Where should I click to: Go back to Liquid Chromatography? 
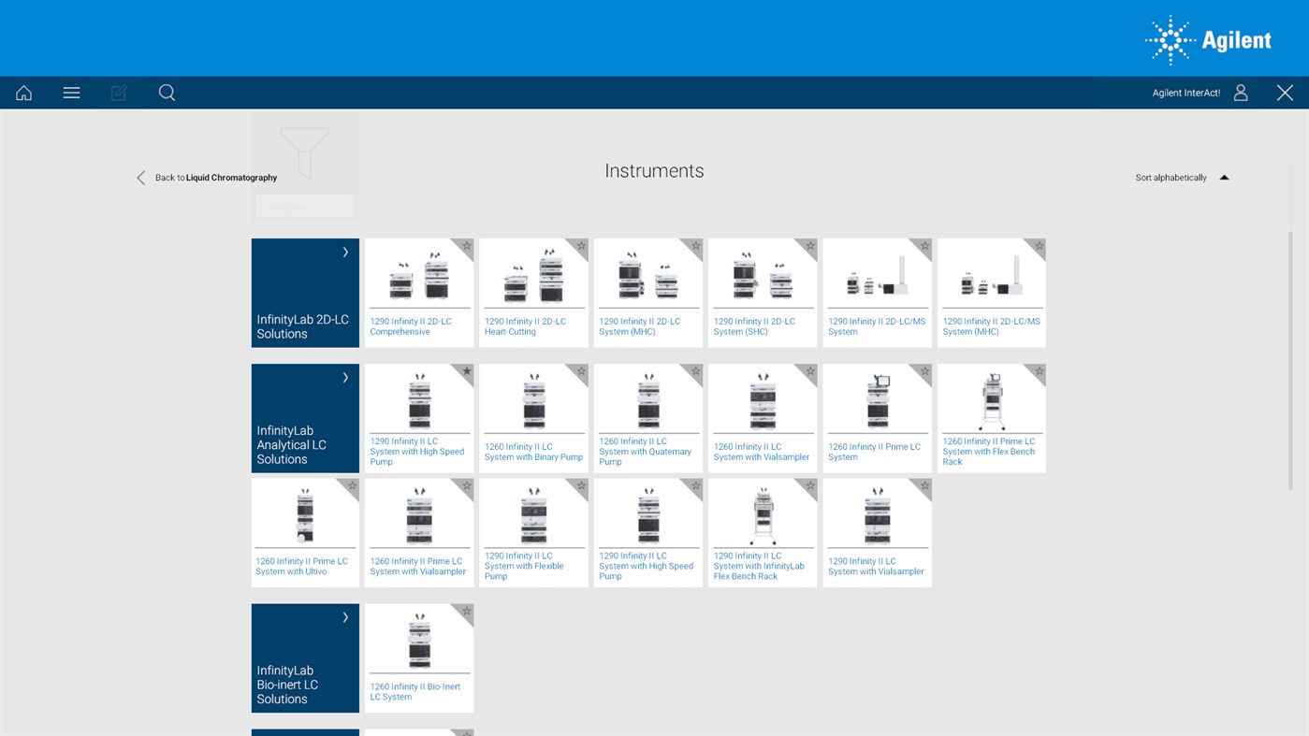pos(216,178)
